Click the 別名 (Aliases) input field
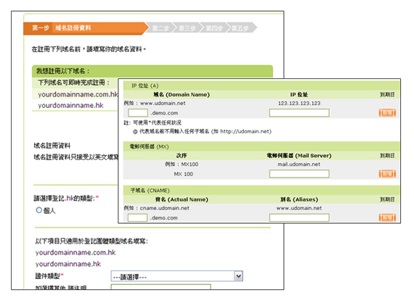This screenshot has width=414, height=300. click(299, 218)
